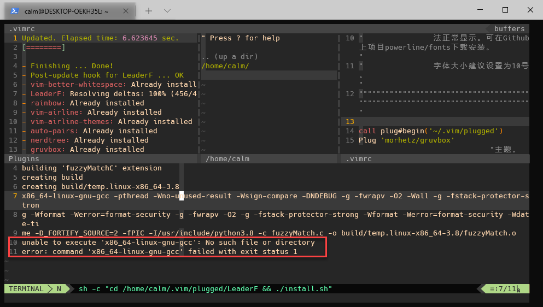
Task: Focus the Plugins window status line
Action: pos(24,158)
